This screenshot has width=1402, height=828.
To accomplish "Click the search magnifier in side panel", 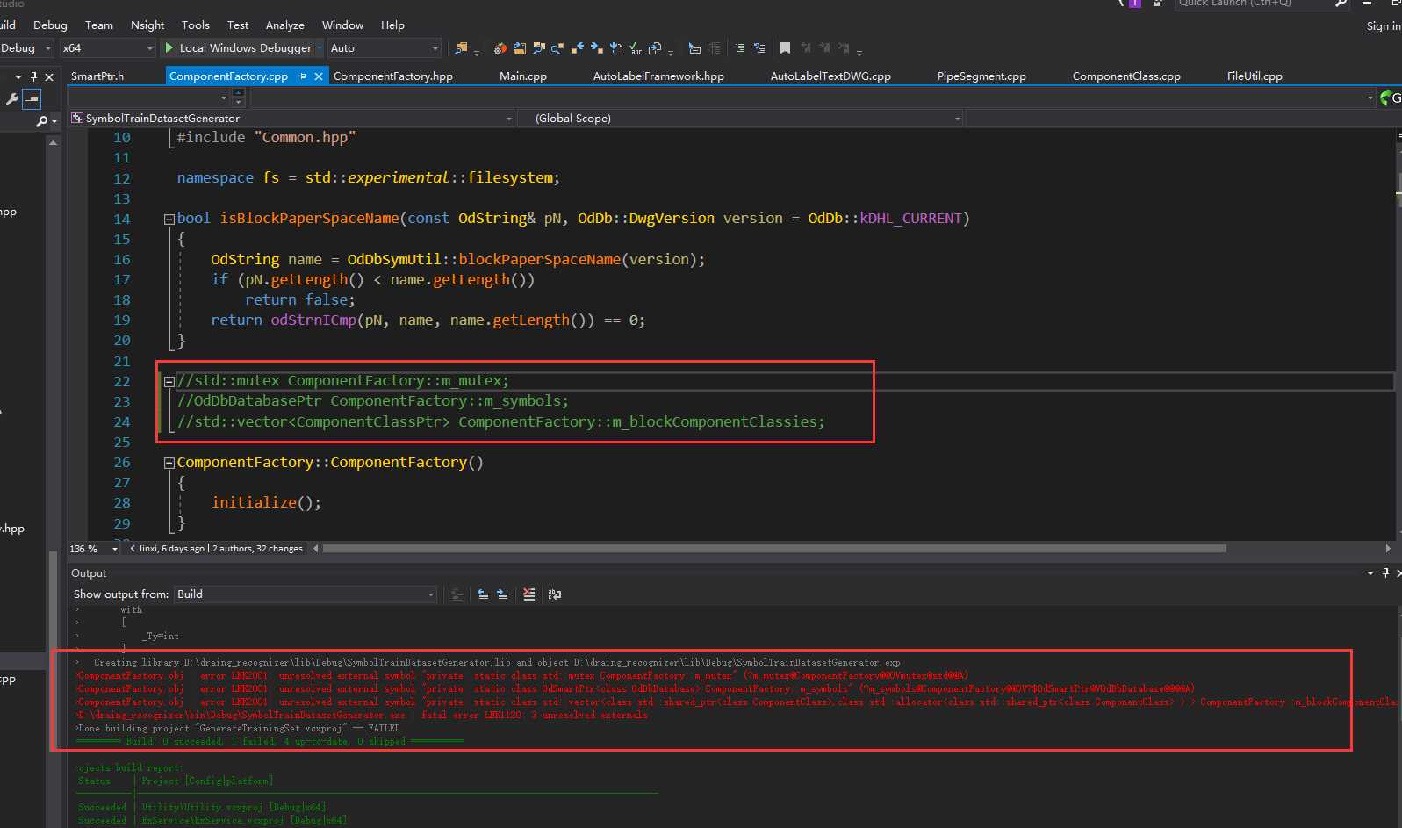I will click(41, 121).
